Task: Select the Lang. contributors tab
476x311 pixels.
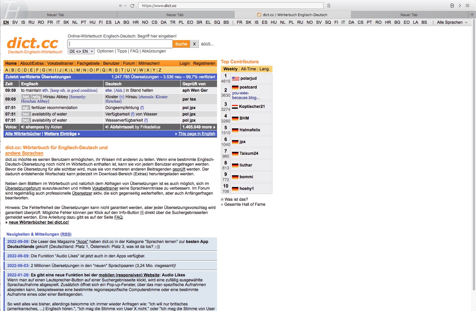Action: (265, 69)
